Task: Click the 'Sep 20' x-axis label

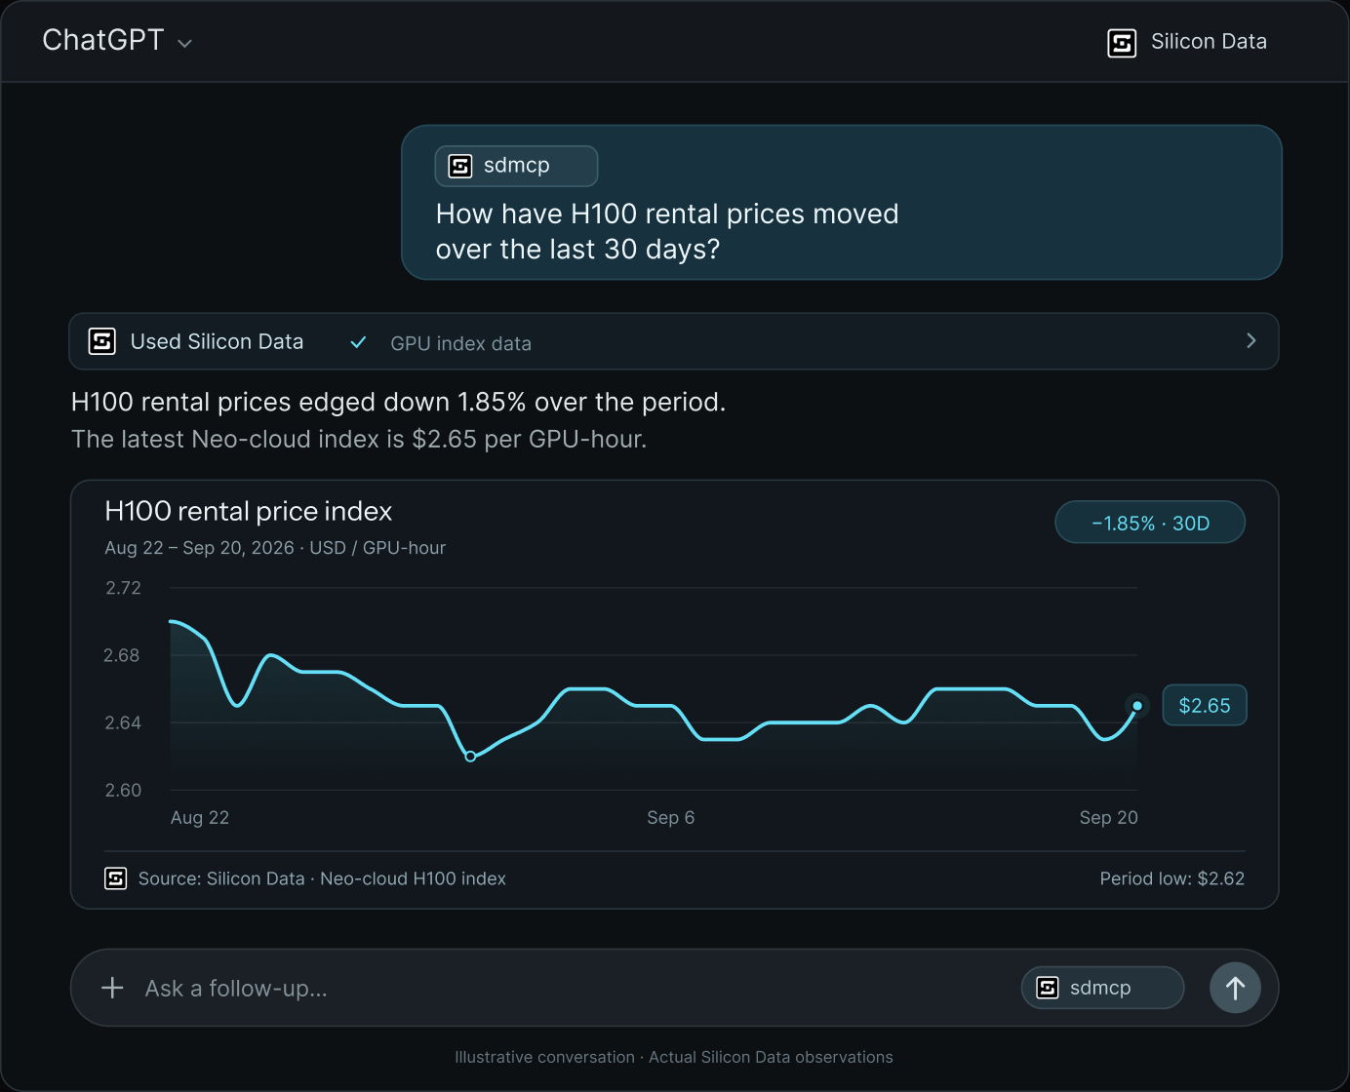Action: tap(1108, 818)
